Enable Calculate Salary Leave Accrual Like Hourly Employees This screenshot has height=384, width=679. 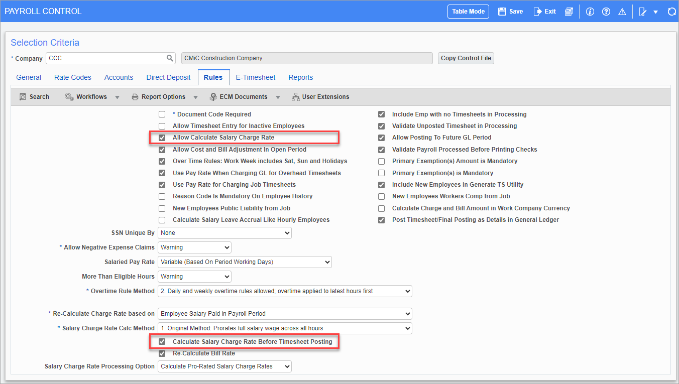(x=162, y=220)
